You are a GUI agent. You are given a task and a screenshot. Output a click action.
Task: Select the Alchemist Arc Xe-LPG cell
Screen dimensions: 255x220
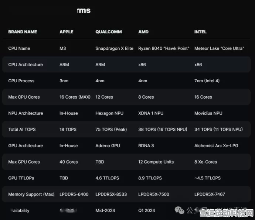point(216,146)
